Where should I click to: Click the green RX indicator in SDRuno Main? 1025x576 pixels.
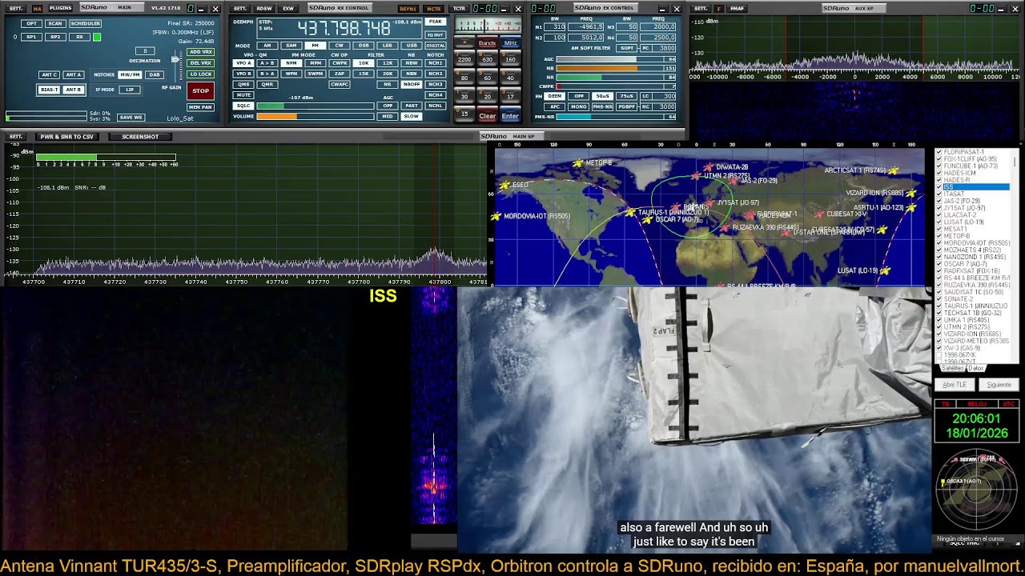pyautogui.click(x=97, y=37)
